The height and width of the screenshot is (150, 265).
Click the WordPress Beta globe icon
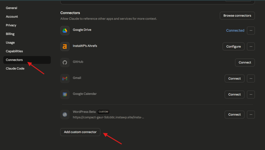65,115
